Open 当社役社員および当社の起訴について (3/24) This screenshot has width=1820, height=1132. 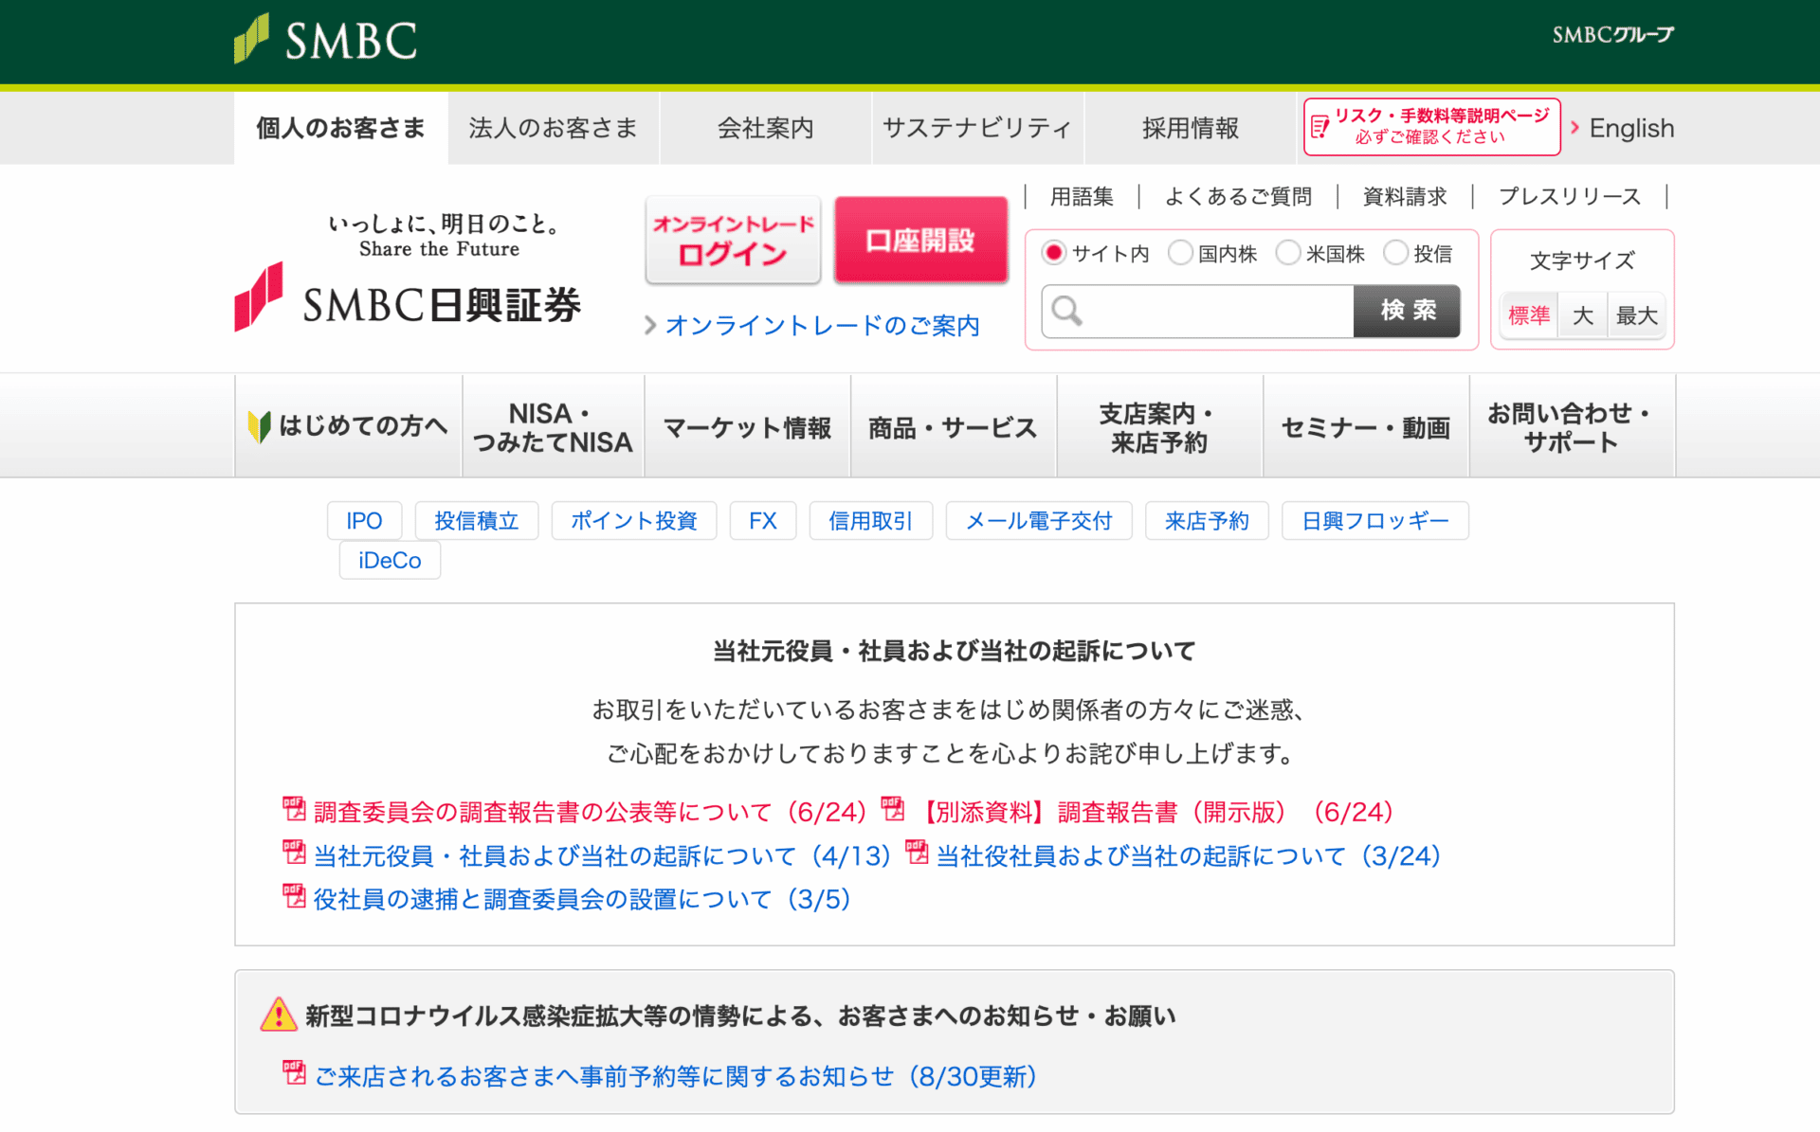(x=1189, y=855)
